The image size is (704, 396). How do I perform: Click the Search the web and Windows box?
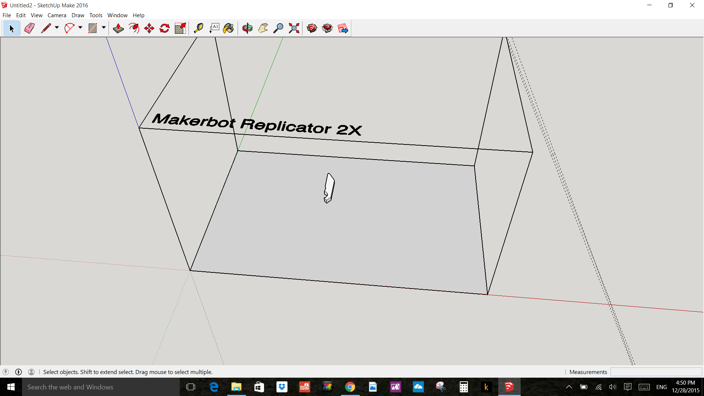tap(101, 387)
